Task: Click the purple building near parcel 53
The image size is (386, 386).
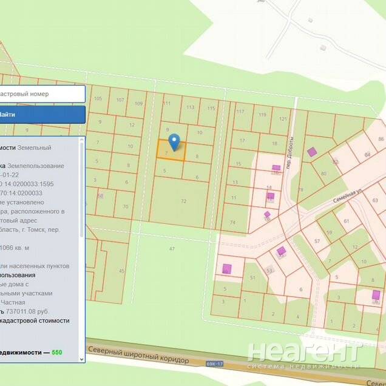Action: click(x=281, y=251)
